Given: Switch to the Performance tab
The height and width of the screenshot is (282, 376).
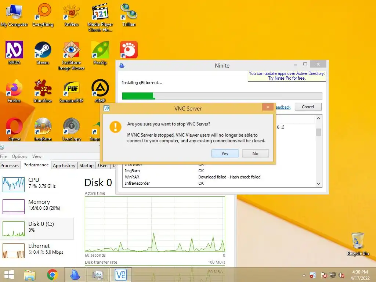Looking at the screenshot, I should (x=36, y=165).
